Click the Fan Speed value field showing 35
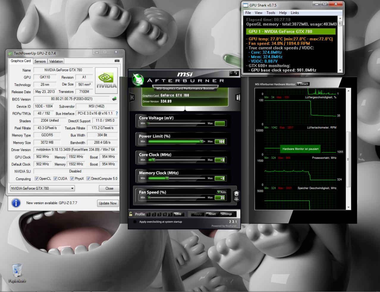The height and width of the screenshot is (292, 380). pos(220,198)
